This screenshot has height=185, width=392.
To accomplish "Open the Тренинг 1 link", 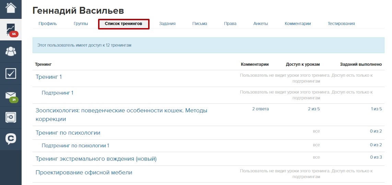I will 48,77.
